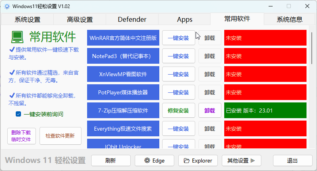This screenshot has width=317, height=171.
Task: Click the 检查软件更新 button
Action: pyautogui.click(x=60, y=136)
